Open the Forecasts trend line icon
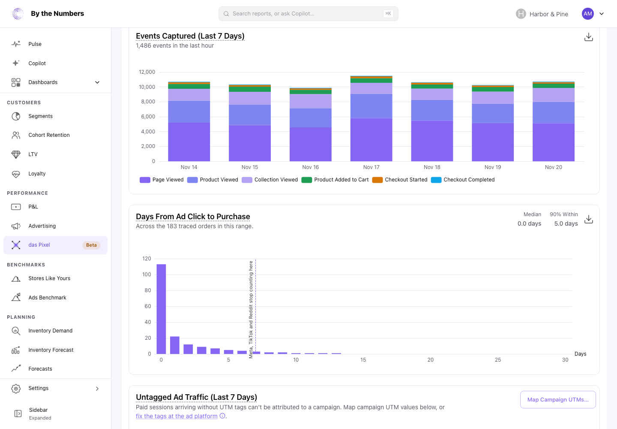 pos(16,369)
